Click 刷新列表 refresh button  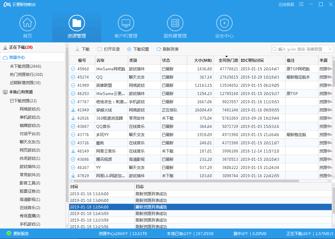[167, 49]
